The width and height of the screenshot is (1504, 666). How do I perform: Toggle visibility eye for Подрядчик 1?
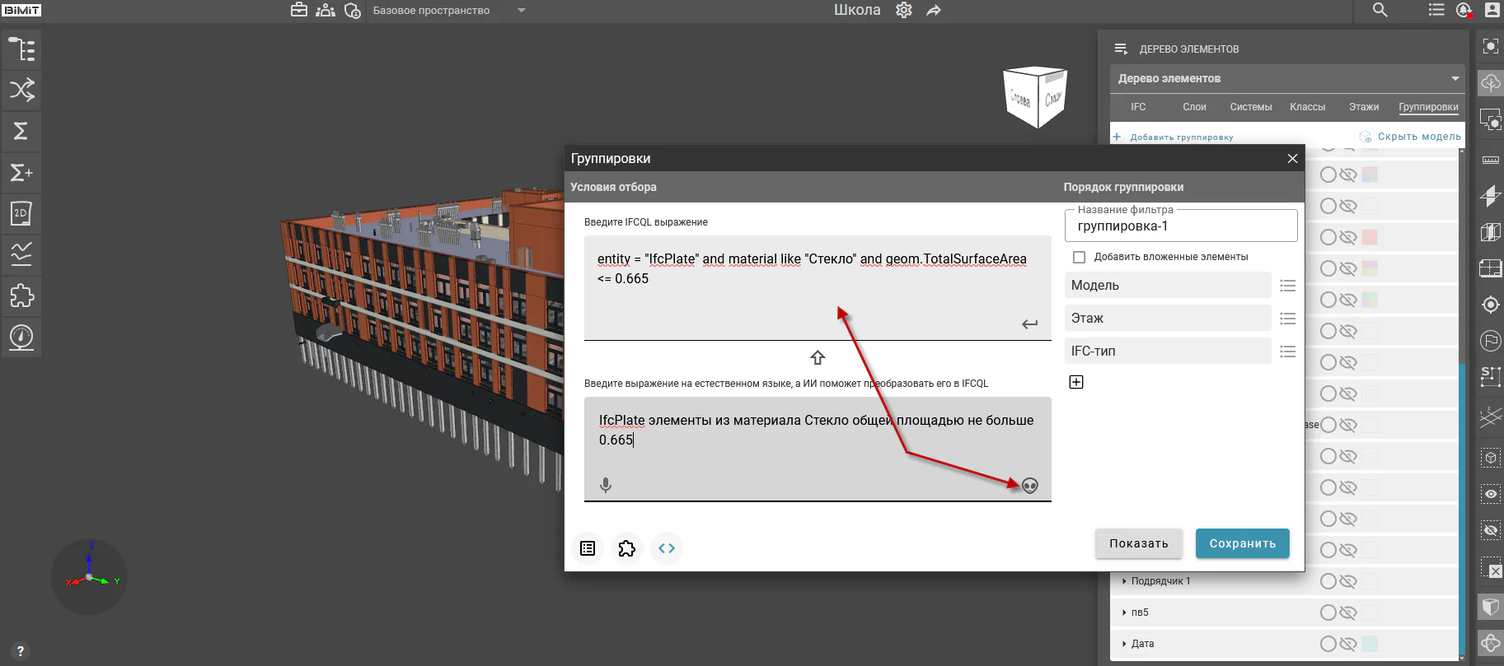[1348, 581]
